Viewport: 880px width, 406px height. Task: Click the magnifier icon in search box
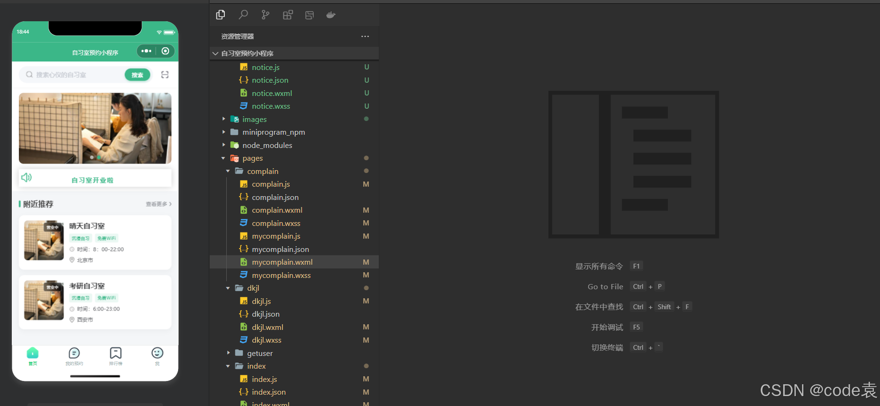point(29,75)
